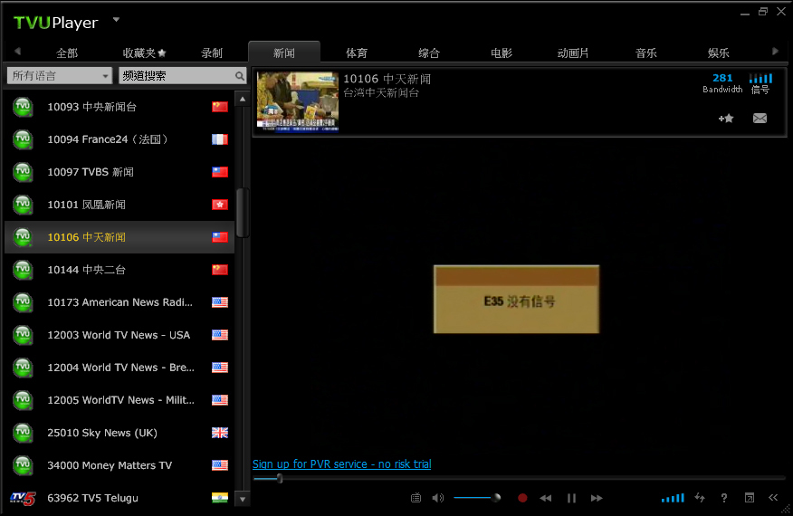This screenshot has width=793, height=516.
Task: Click the program guide icon
Action: 416,498
